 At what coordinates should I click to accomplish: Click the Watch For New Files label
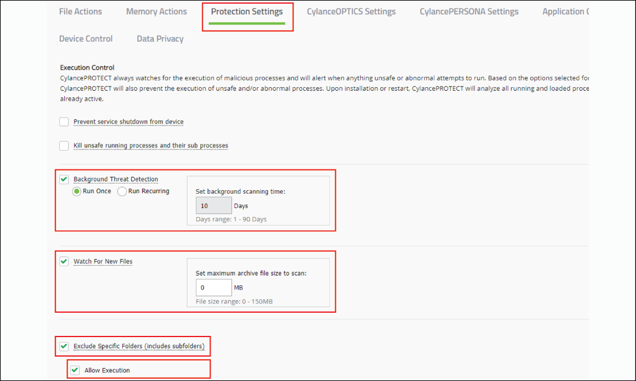[103, 262]
